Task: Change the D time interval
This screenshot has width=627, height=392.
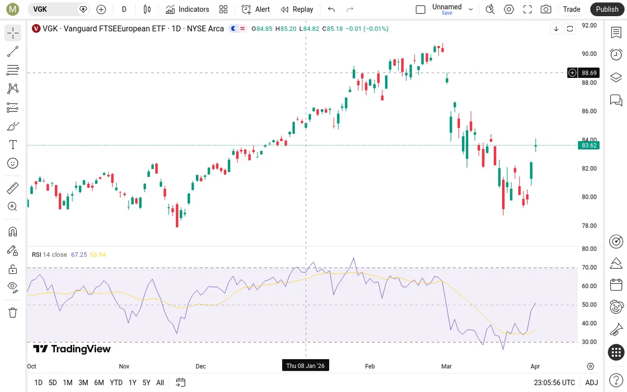Action: tap(124, 9)
